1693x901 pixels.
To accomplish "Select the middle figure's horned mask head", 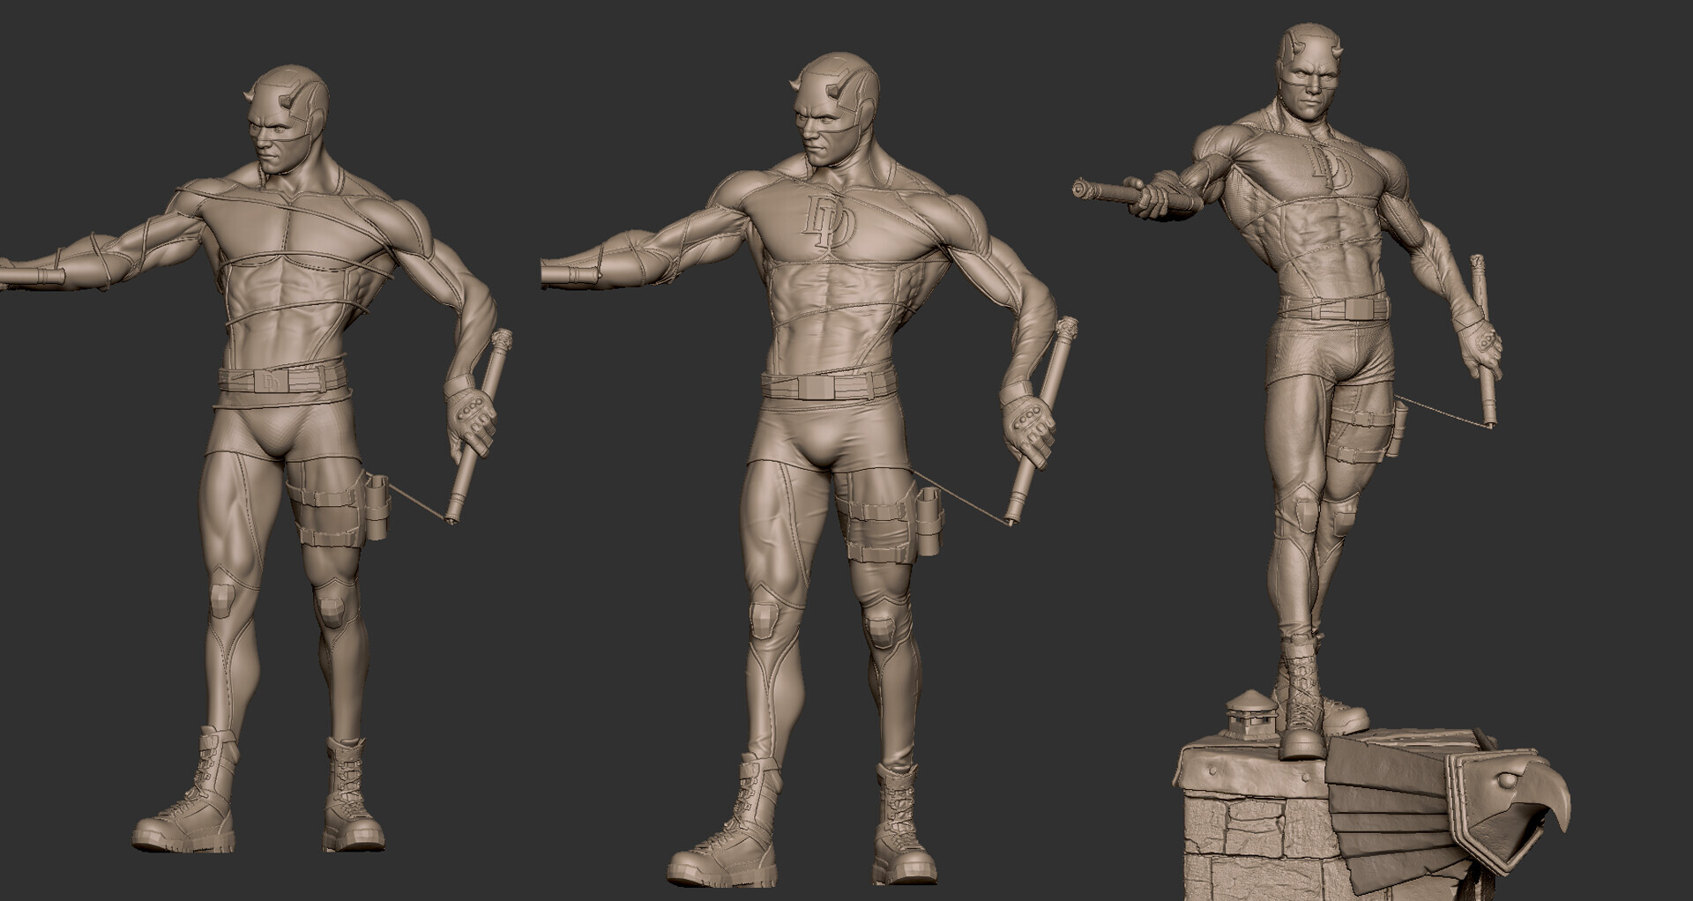I will 833,106.
